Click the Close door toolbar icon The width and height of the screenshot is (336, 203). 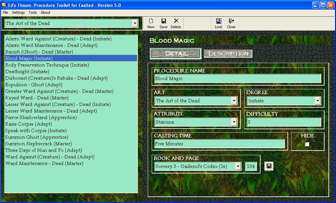tap(231, 21)
